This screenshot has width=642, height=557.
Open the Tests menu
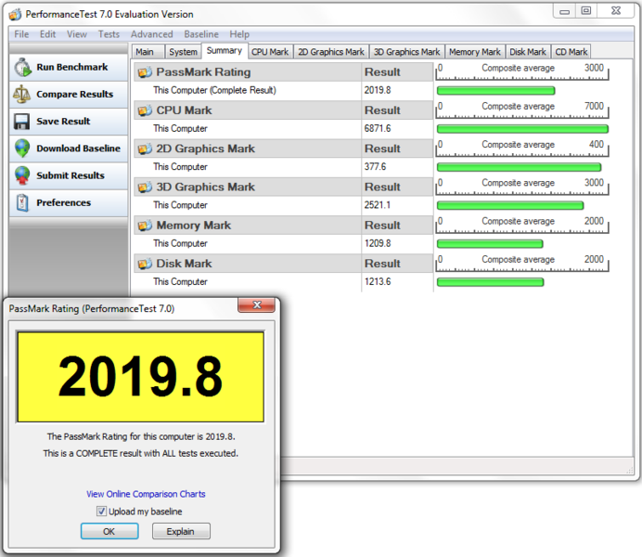tap(109, 34)
